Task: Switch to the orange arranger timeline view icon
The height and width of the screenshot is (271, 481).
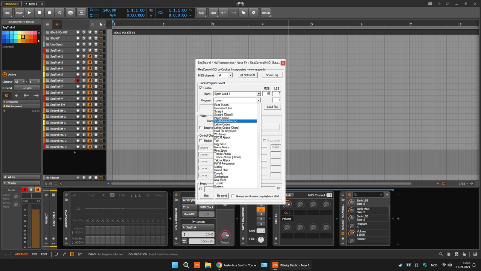Action: tap(57, 24)
